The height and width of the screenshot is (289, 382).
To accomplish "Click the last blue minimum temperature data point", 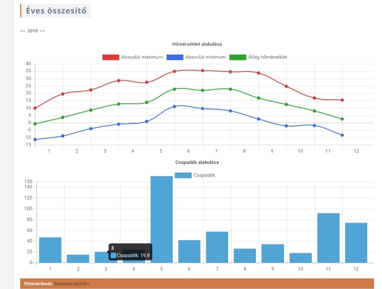I will (x=342, y=135).
